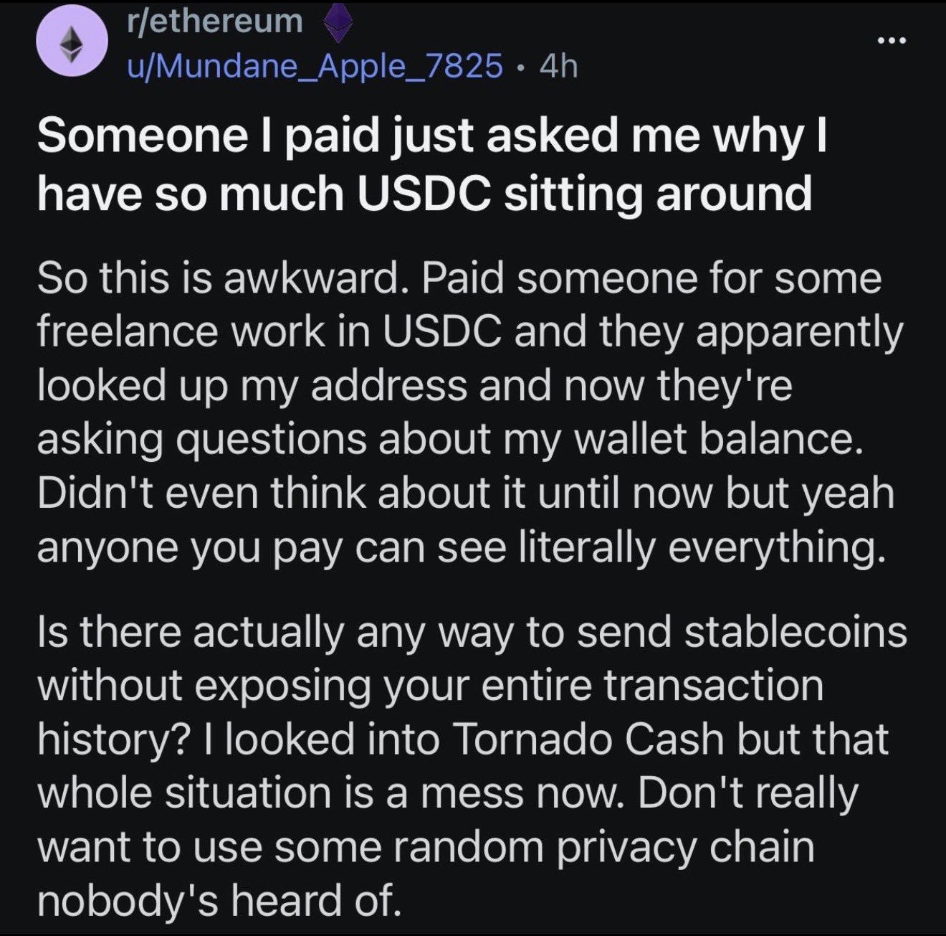946x936 pixels.
Task: Open the r/ethereum community link
Action: click(x=214, y=22)
